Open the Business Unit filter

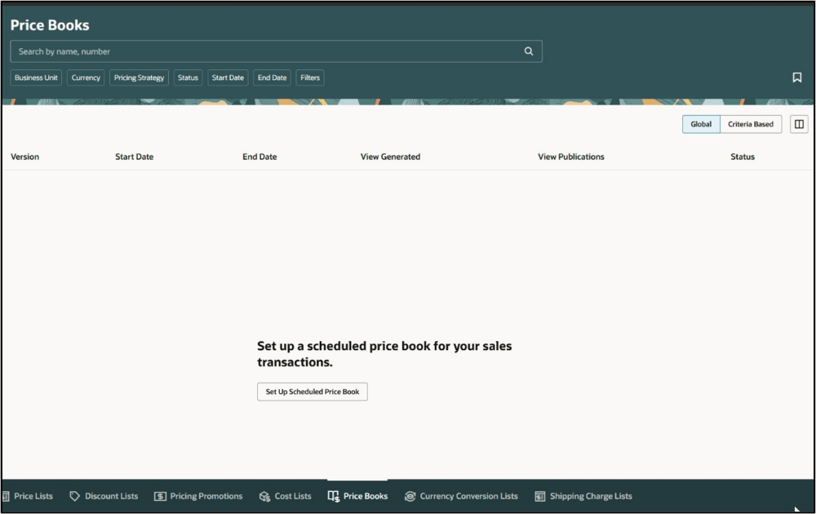click(36, 78)
